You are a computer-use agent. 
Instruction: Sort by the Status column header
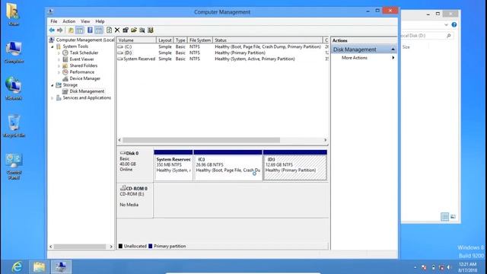click(268, 40)
